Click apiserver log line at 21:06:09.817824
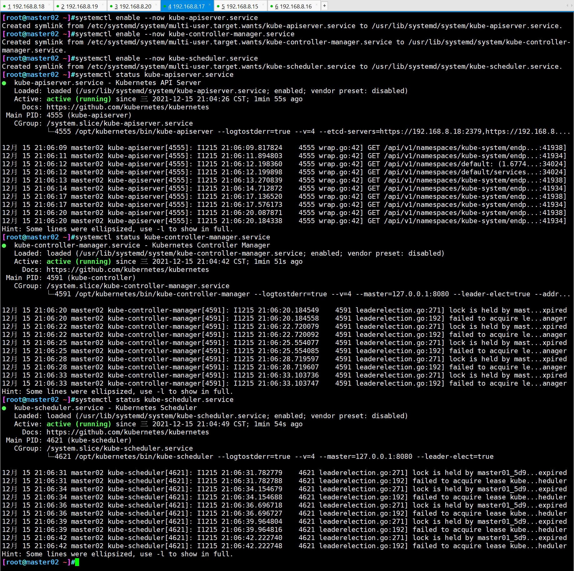 click(x=284, y=148)
